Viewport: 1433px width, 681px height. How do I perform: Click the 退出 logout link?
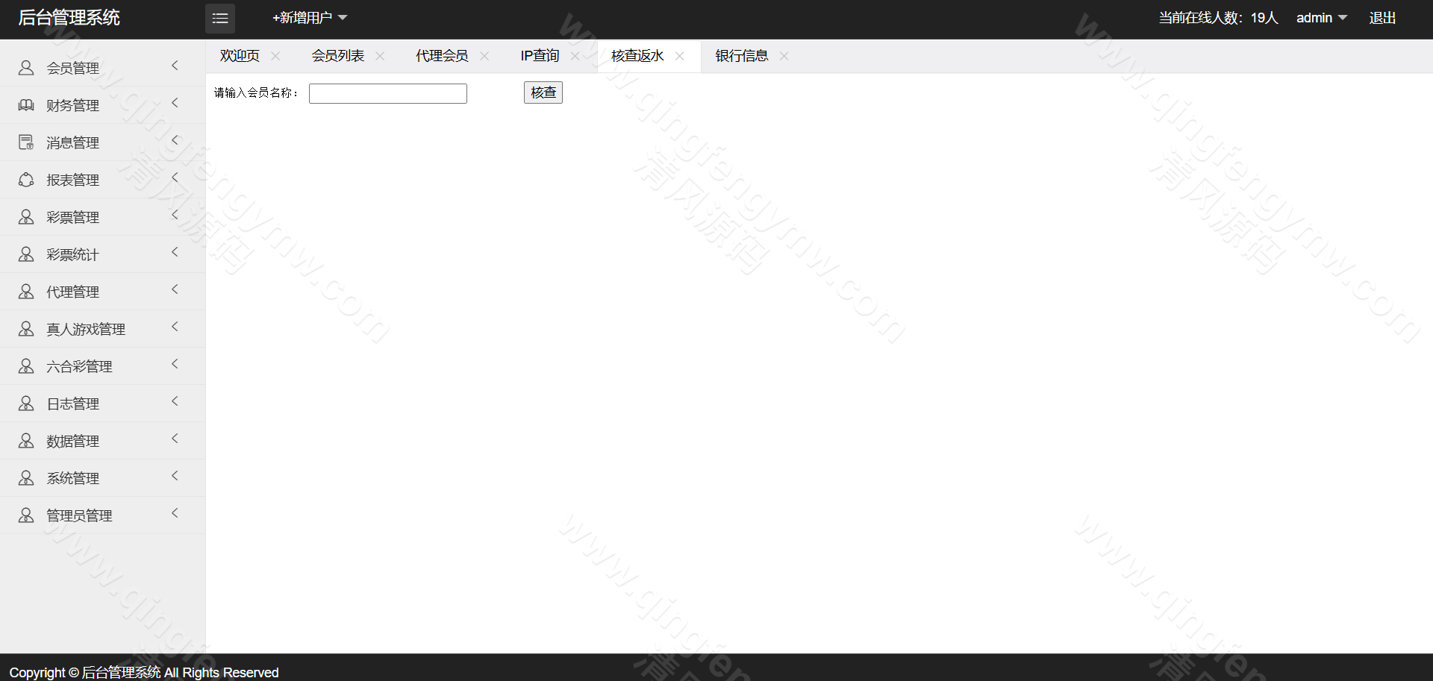1382,18
